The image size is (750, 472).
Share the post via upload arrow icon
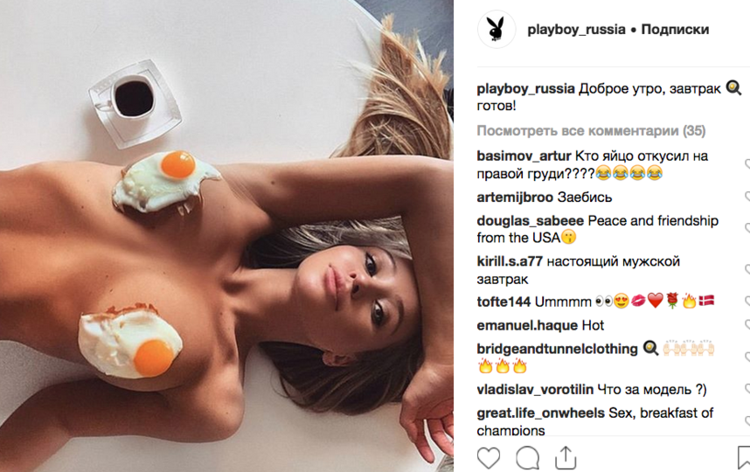tap(566, 457)
